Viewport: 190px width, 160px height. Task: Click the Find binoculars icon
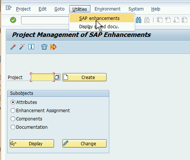[x=139, y=20]
